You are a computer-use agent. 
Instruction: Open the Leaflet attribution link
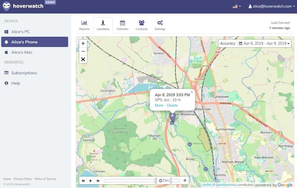point(206,185)
